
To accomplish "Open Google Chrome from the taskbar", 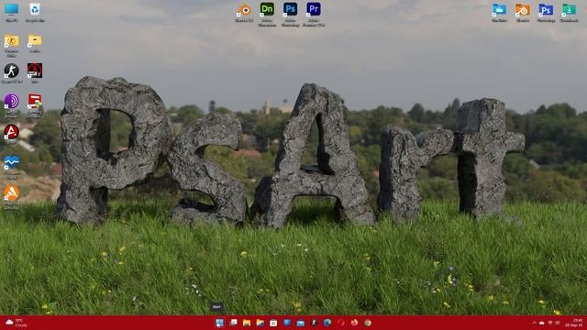I will click(x=368, y=323).
